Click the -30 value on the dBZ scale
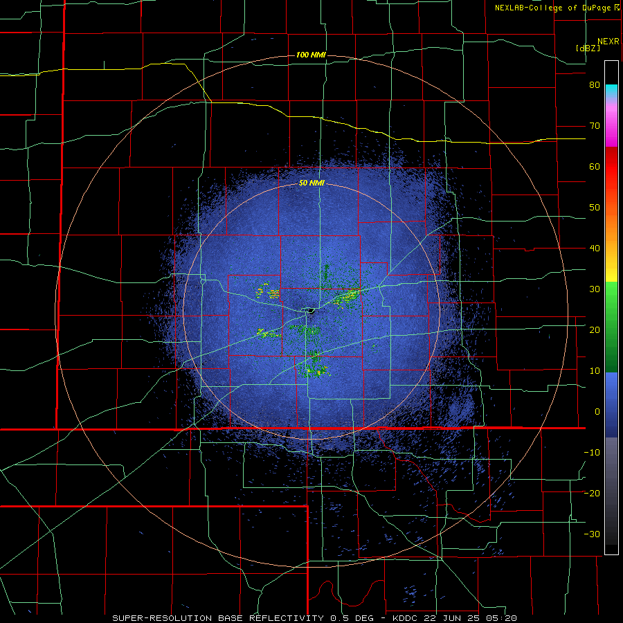 (592, 534)
